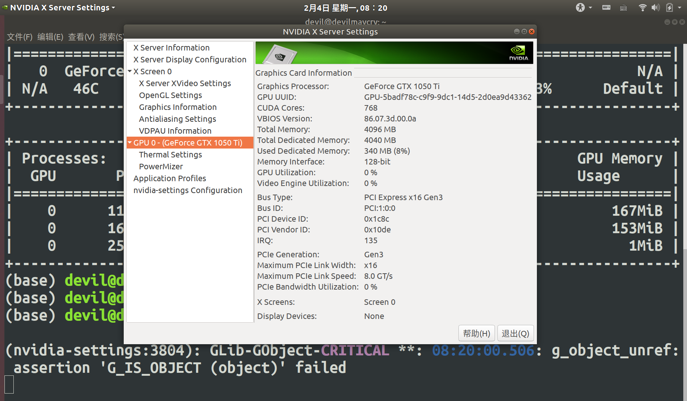Open the battery power indicator

tap(669, 7)
